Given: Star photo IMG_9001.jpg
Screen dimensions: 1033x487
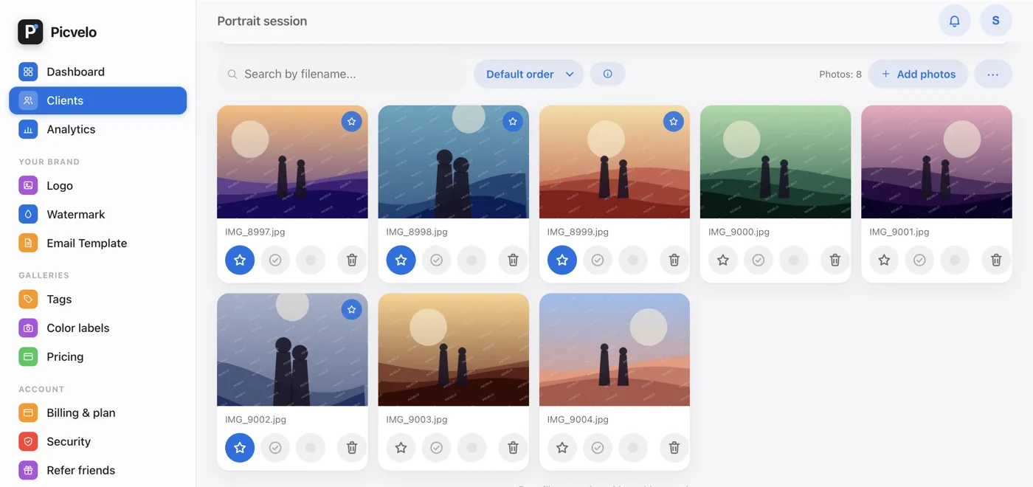Looking at the screenshot, I should pos(883,260).
